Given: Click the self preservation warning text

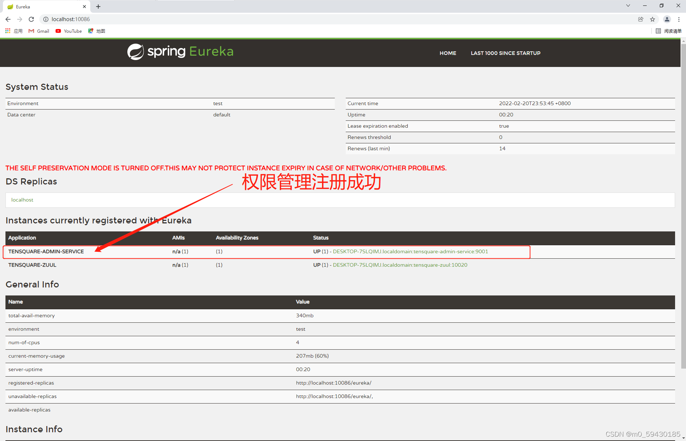Looking at the screenshot, I should tap(226, 168).
